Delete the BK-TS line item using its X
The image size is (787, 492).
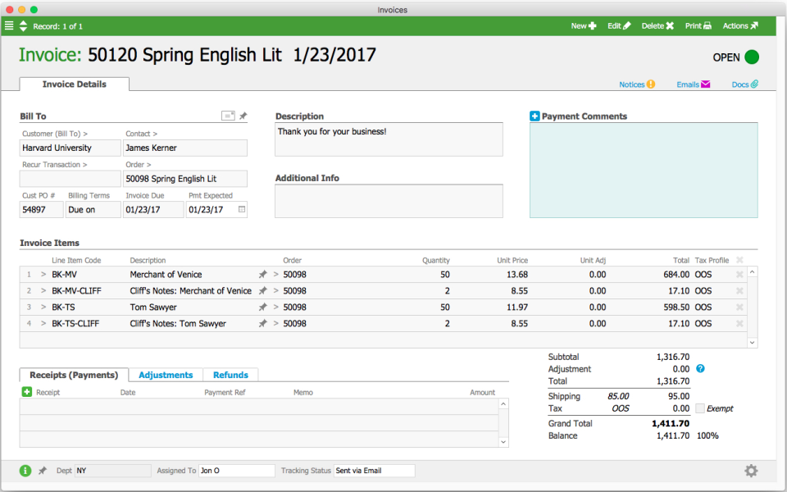pos(739,307)
